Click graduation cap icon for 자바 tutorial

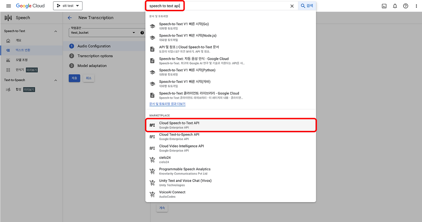tap(152, 84)
